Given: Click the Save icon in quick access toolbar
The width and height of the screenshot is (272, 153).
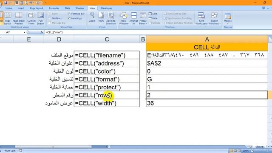Looking at the screenshot, I should (x=6, y=3).
